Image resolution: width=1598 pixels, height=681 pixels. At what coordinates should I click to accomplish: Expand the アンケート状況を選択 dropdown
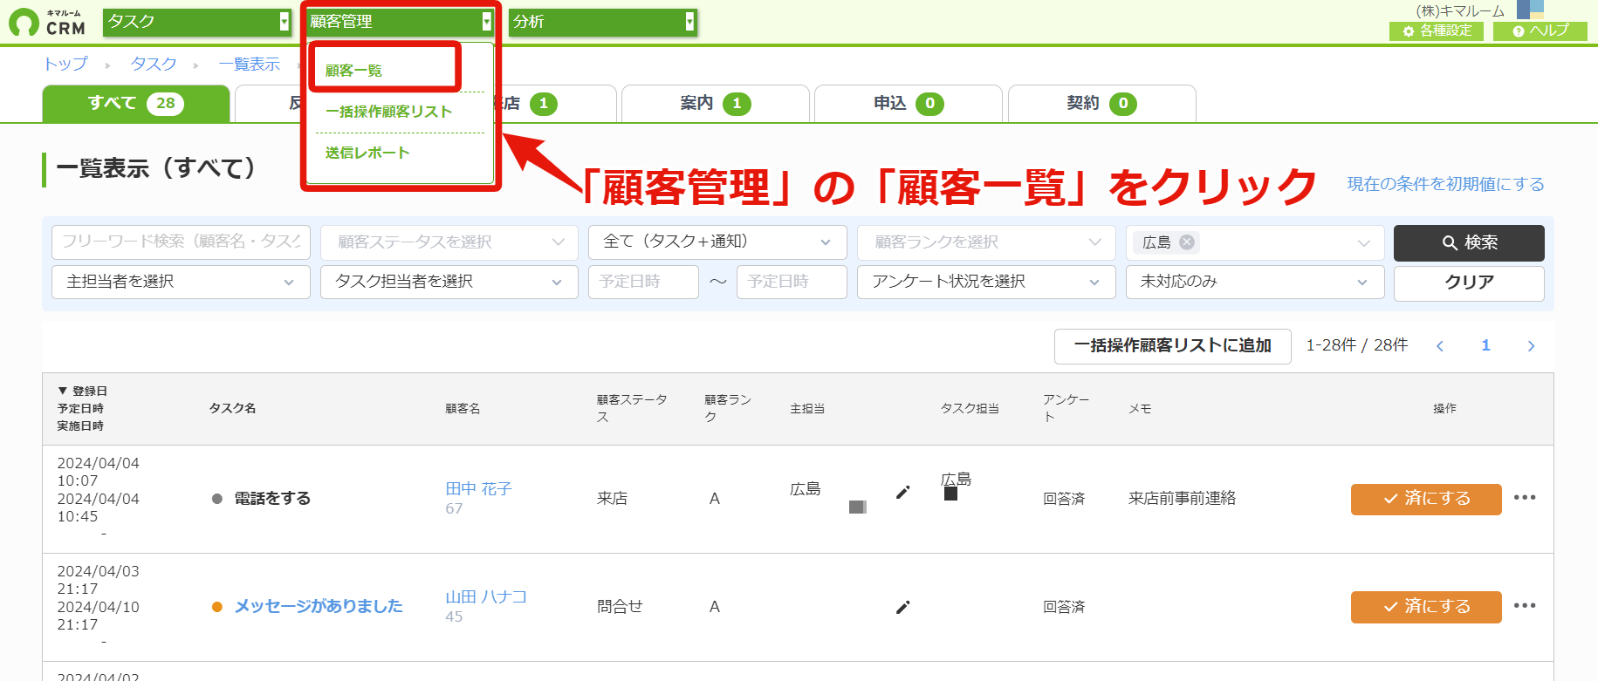coord(986,282)
